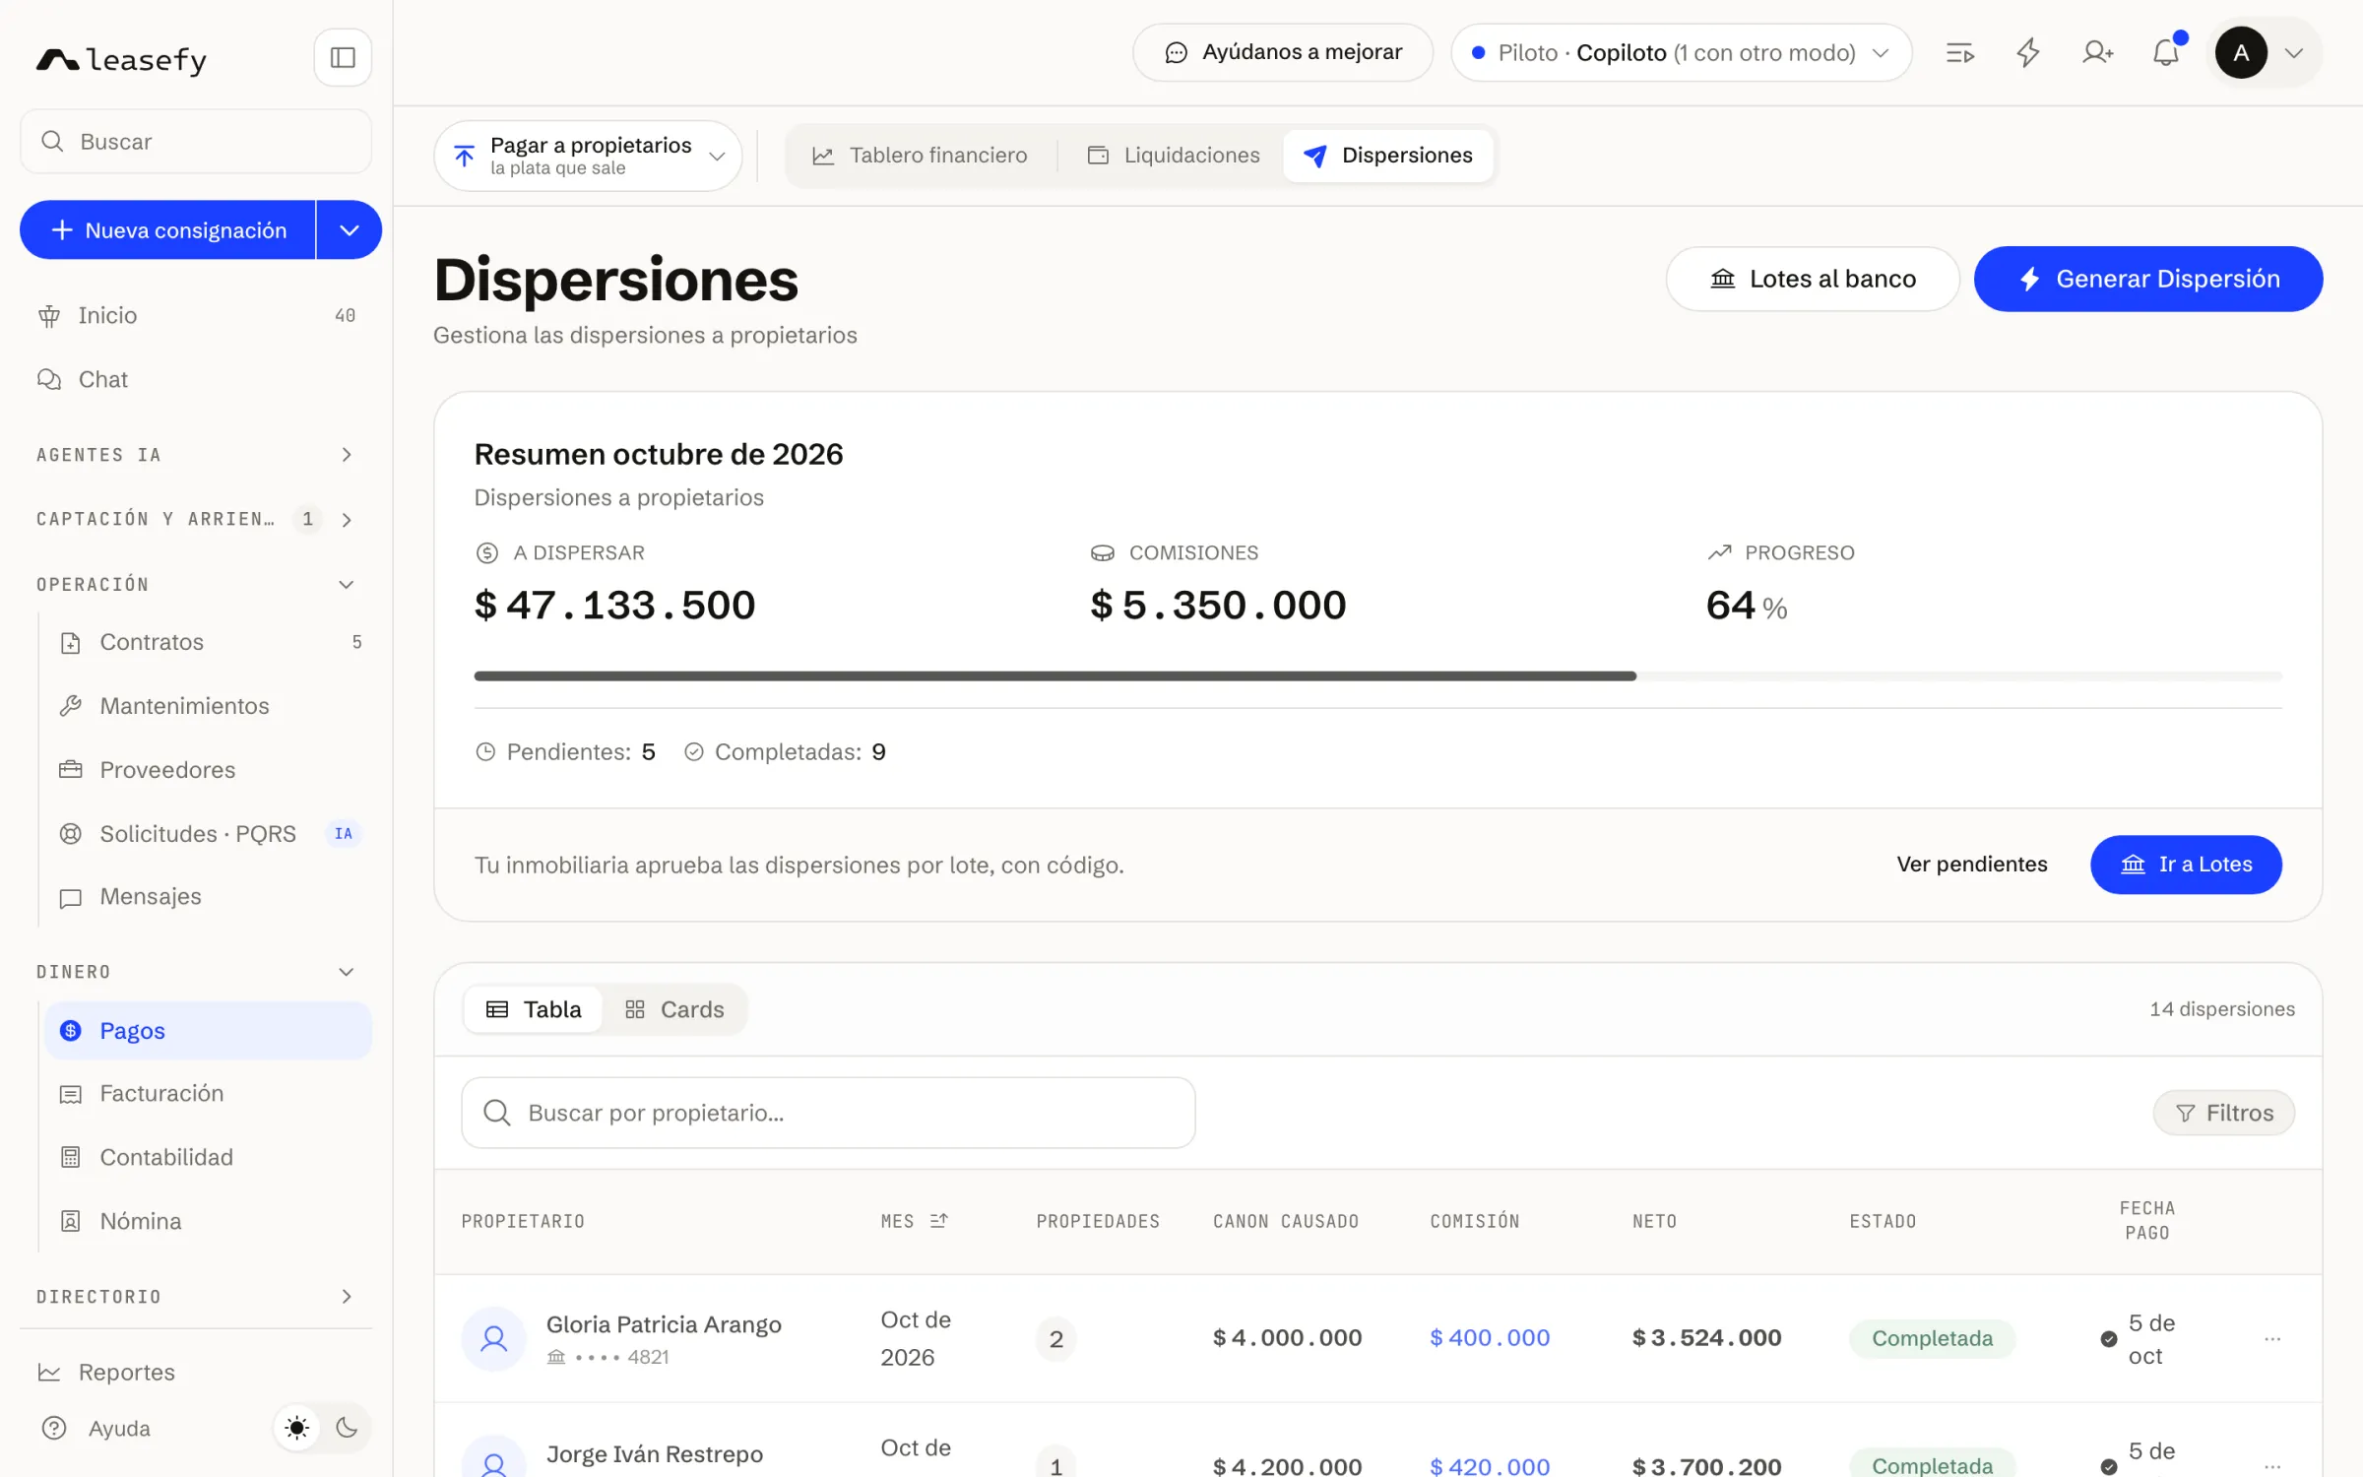
Task: Open the Nueva consignación dropdown arrow
Action: 350,230
